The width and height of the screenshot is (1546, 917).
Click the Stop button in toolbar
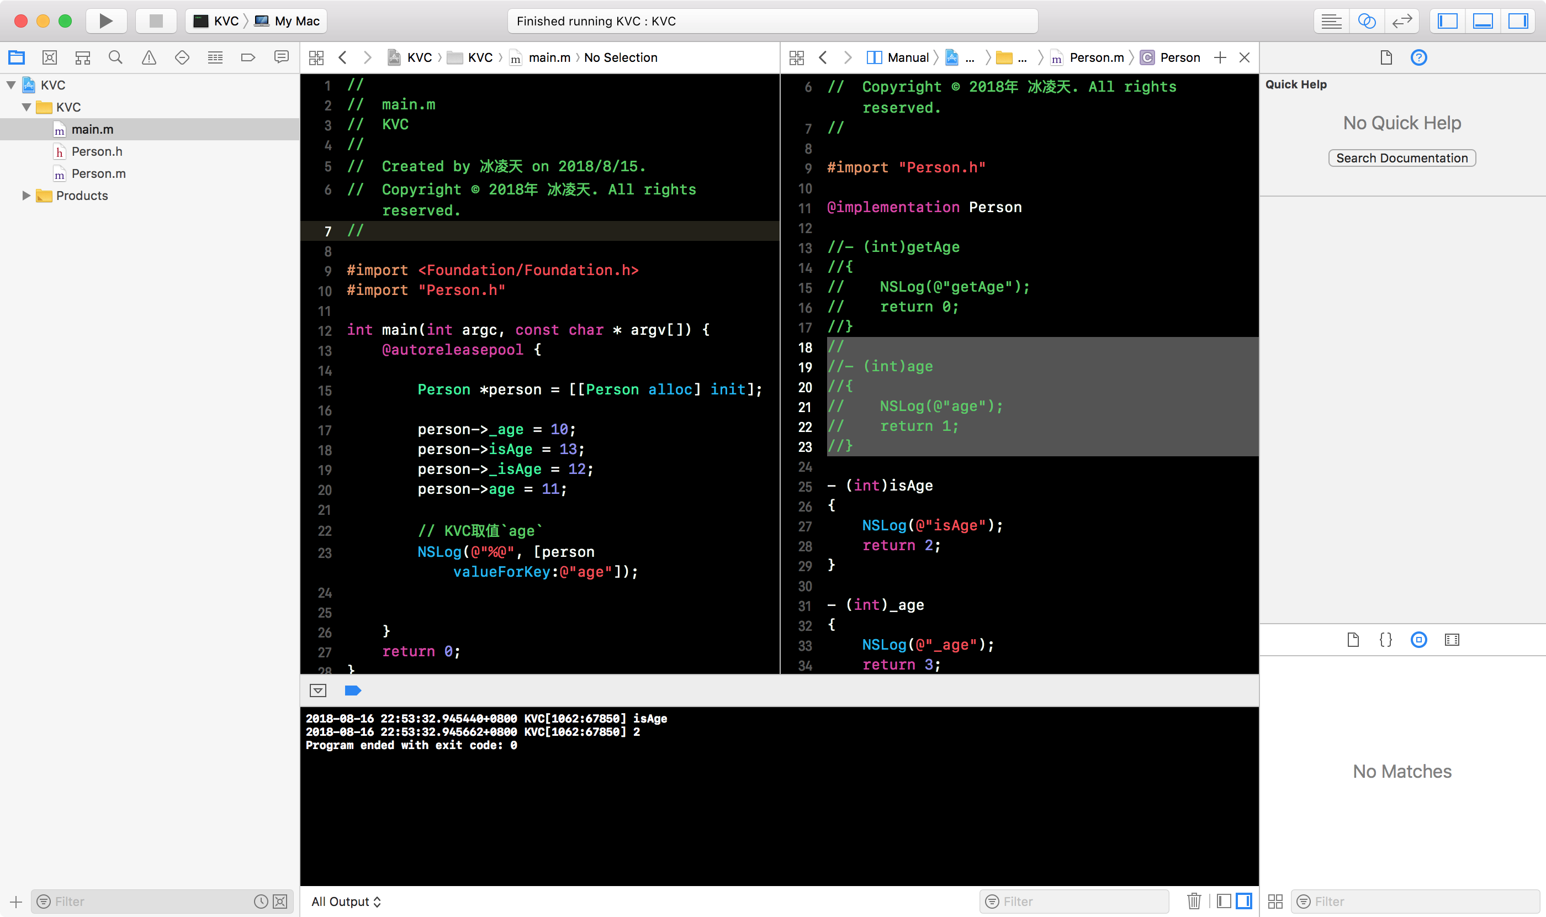pos(156,21)
